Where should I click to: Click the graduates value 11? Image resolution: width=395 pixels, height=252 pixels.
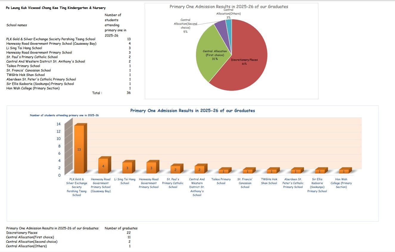tap(129, 237)
